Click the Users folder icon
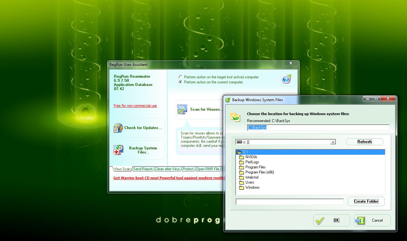407x241 pixels. pyautogui.click(x=241, y=182)
